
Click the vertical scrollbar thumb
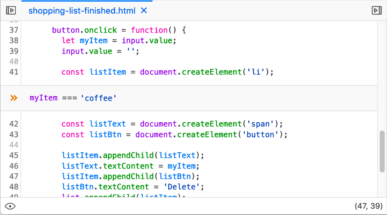tap(382, 151)
